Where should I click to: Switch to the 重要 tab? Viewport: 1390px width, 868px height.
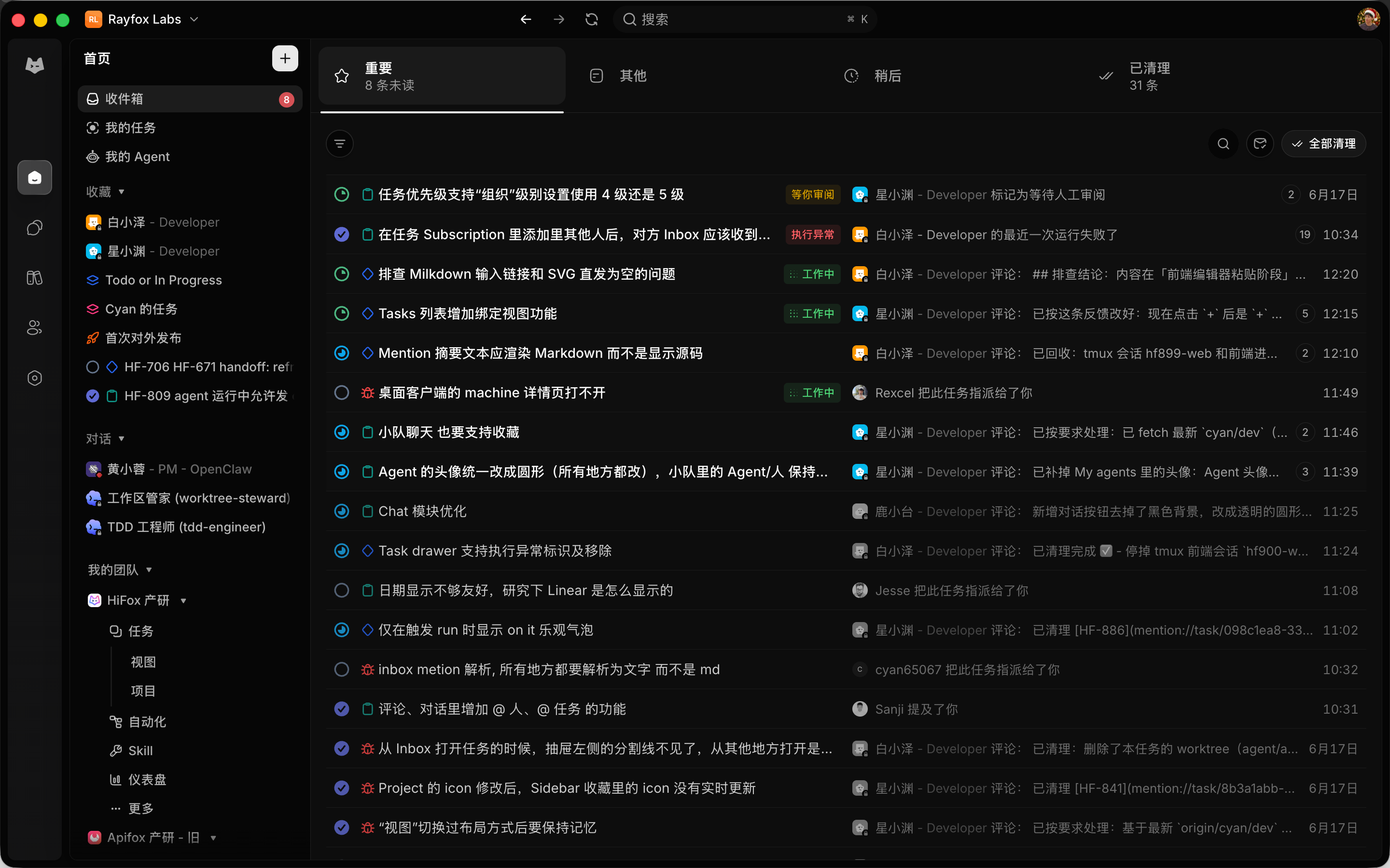(x=442, y=76)
